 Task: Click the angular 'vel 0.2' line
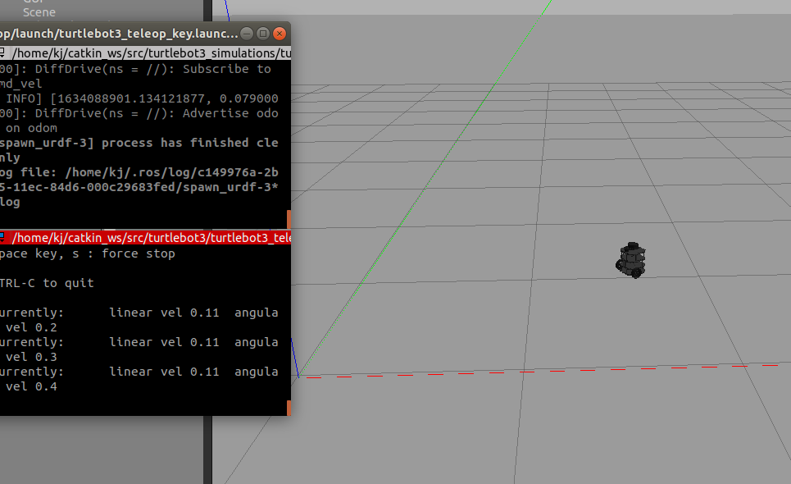tap(31, 327)
